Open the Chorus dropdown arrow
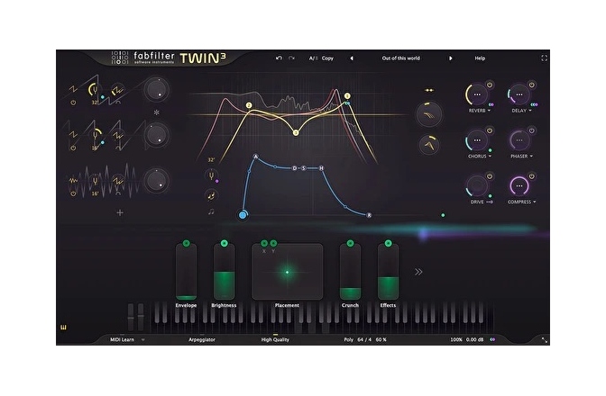 coord(490,157)
